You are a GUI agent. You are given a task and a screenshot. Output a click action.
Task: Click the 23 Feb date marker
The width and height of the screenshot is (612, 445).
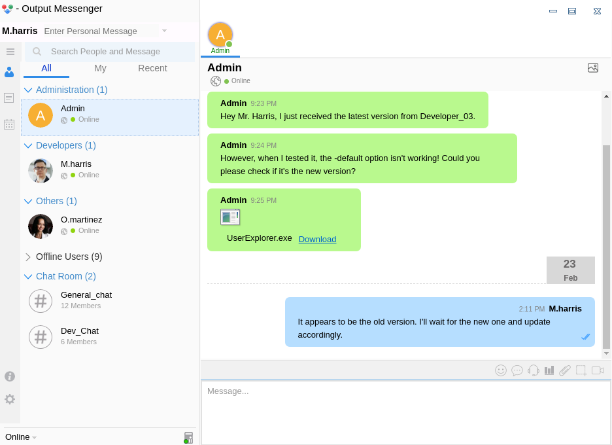click(x=570, y=270)
